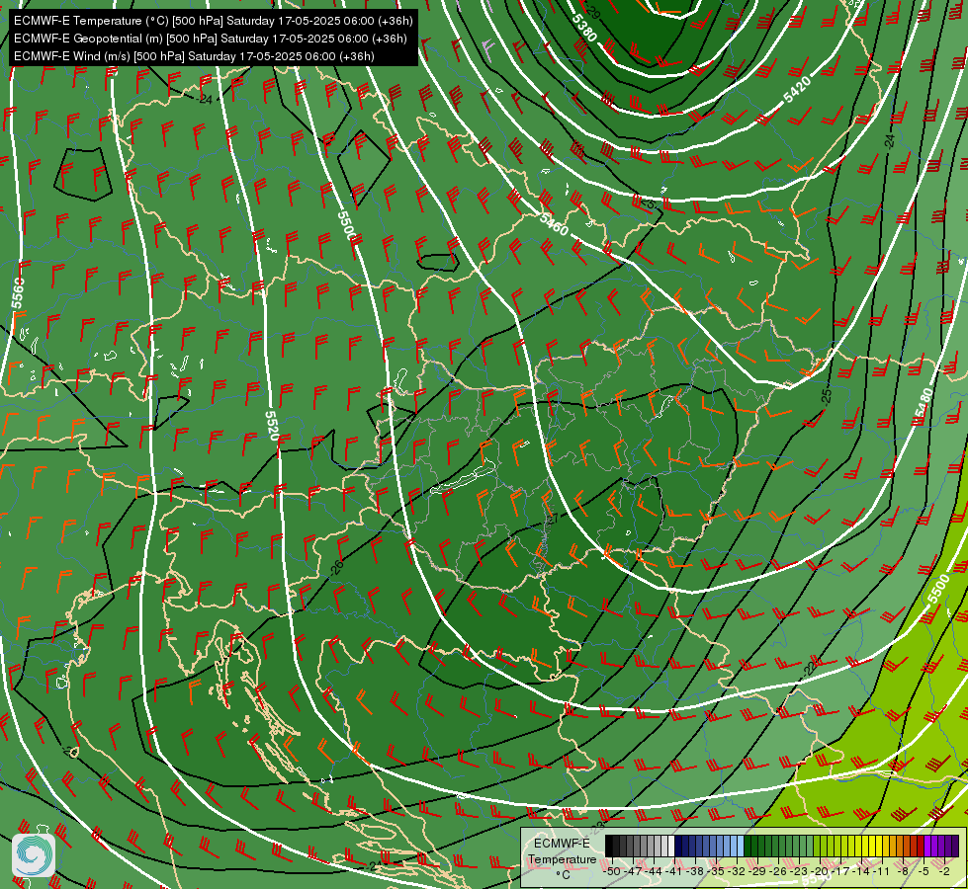Click the -47 tick label in the legend
The image size is (968, 889).
[x=632, y=871]
